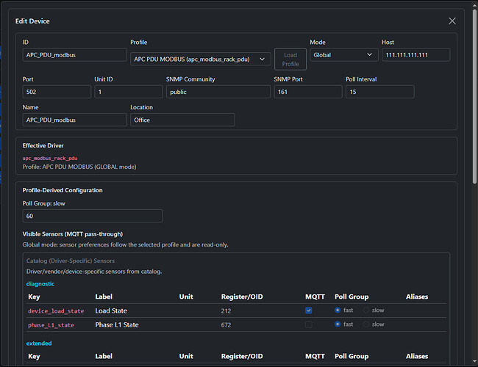This screenshot has width=478, height=367.
Task: Select slow poll group for Load State
Action: pos(366,310)
